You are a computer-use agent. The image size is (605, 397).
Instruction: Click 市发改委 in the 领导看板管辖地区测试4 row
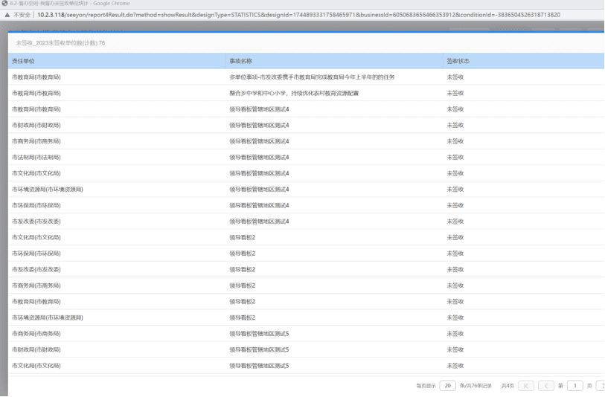click(x=36, y=222)
